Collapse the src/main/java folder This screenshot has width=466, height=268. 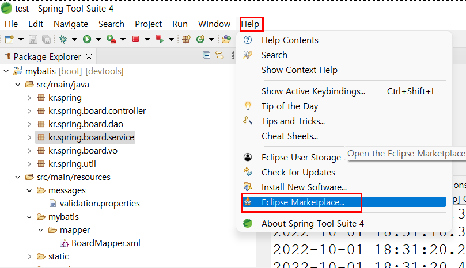(x=18, y=85)
